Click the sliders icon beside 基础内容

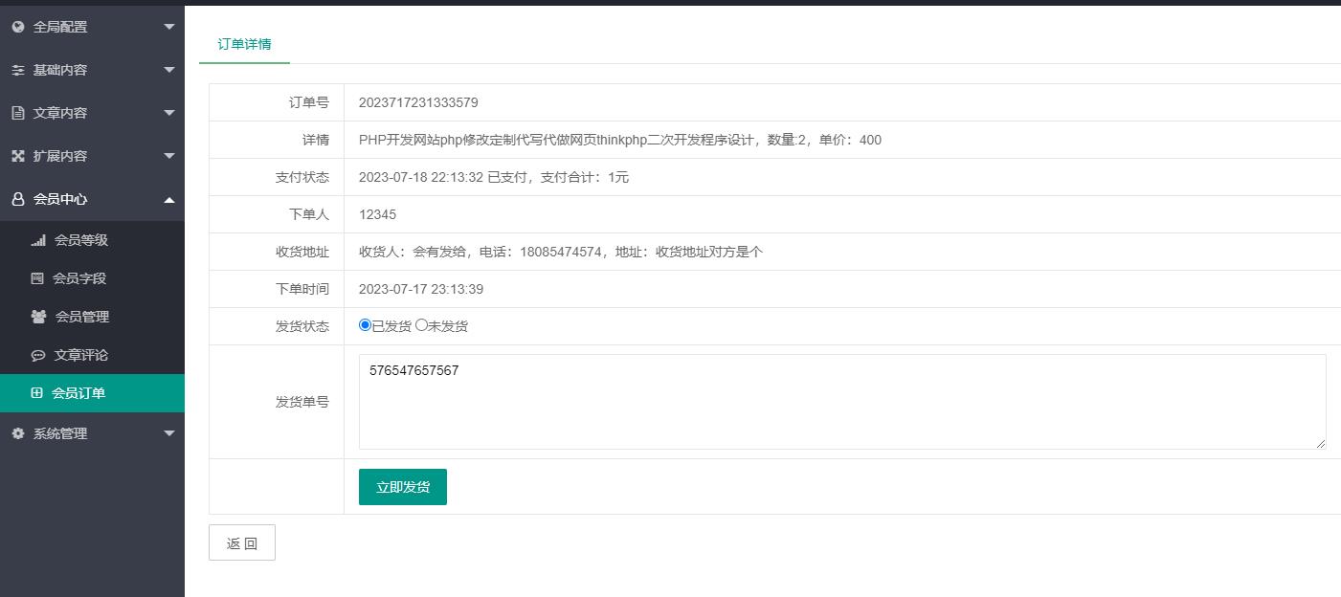(x=17, y=70)
